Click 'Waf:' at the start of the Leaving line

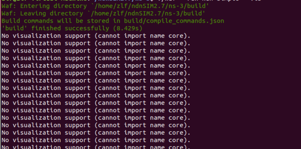9,14
